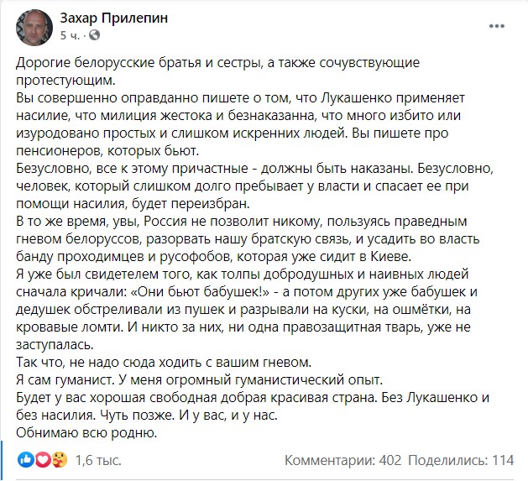Click the word 'Киеве' in the post
Screen dimensions: 528x481
tap(391, 257)
